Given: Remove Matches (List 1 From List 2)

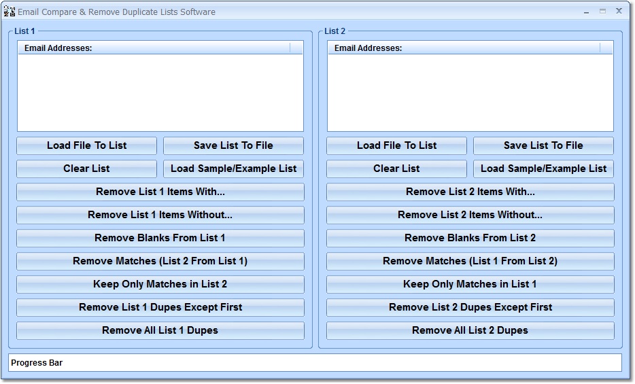Looking at the screenshot, I should coord(470,261).
